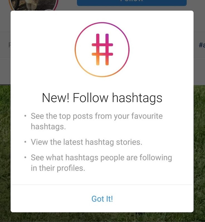Click the bullet dot beside 'See what hashtags'
The image size is (205, 222).
25,157
